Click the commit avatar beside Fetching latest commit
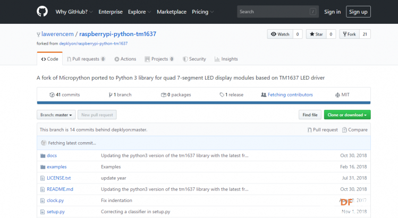The height and width of the screenshot is (218, 398). coord(44,143)
